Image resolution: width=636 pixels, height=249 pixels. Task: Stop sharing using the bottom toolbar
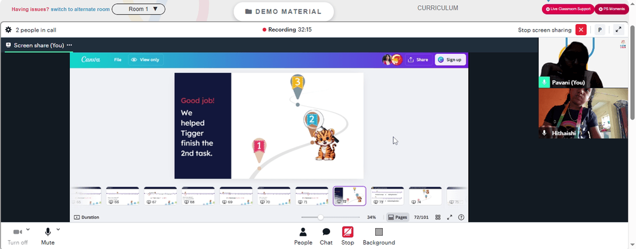click(x=348, y=236)
